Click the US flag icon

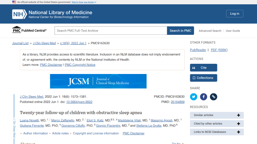tap(14, 2)
